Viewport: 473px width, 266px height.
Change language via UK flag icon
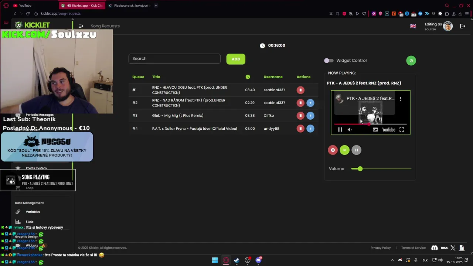[x=413, y=26]
